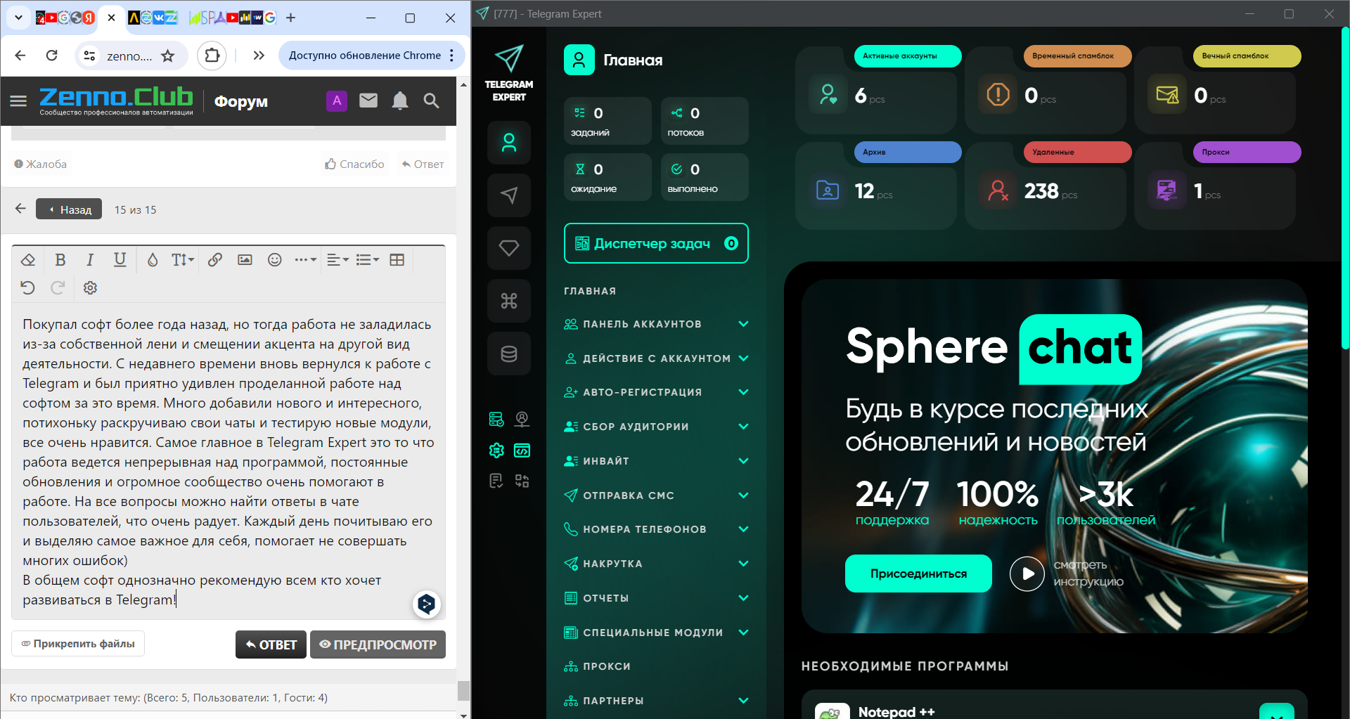Open the forum hamburger menu
This screenshot has width=1350, height=719.
point(18,101)
